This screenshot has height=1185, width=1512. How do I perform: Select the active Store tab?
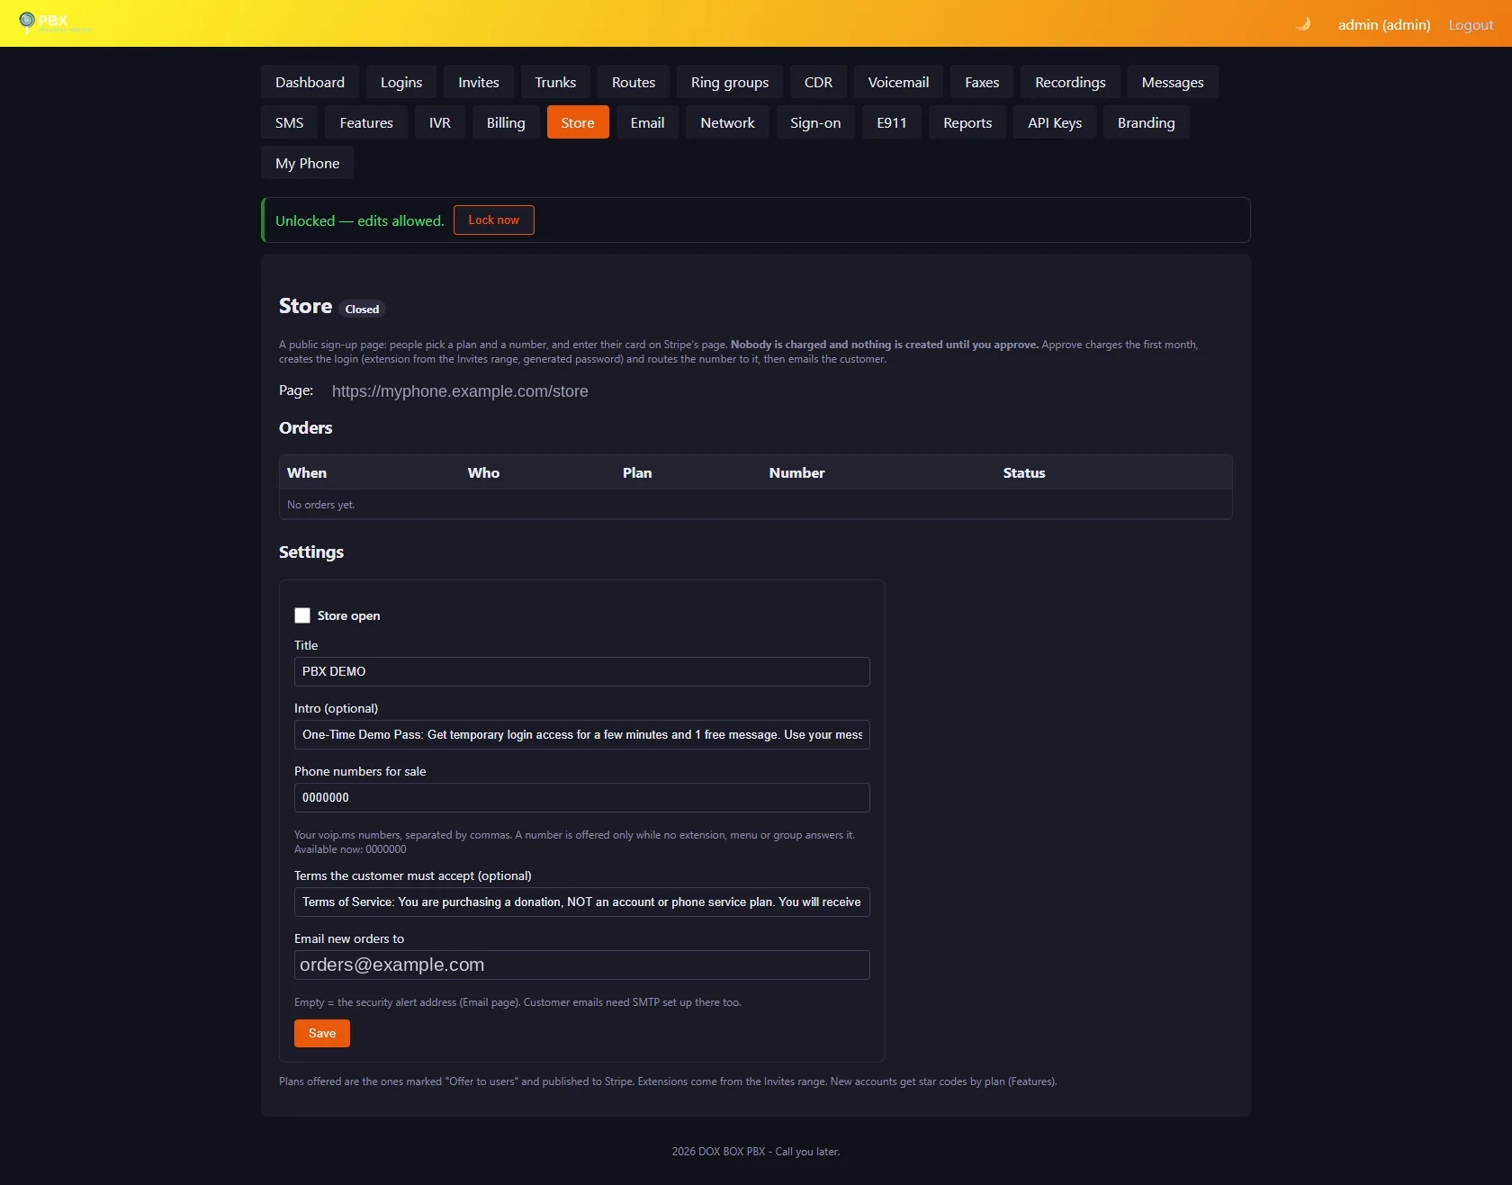coord(578,122)
